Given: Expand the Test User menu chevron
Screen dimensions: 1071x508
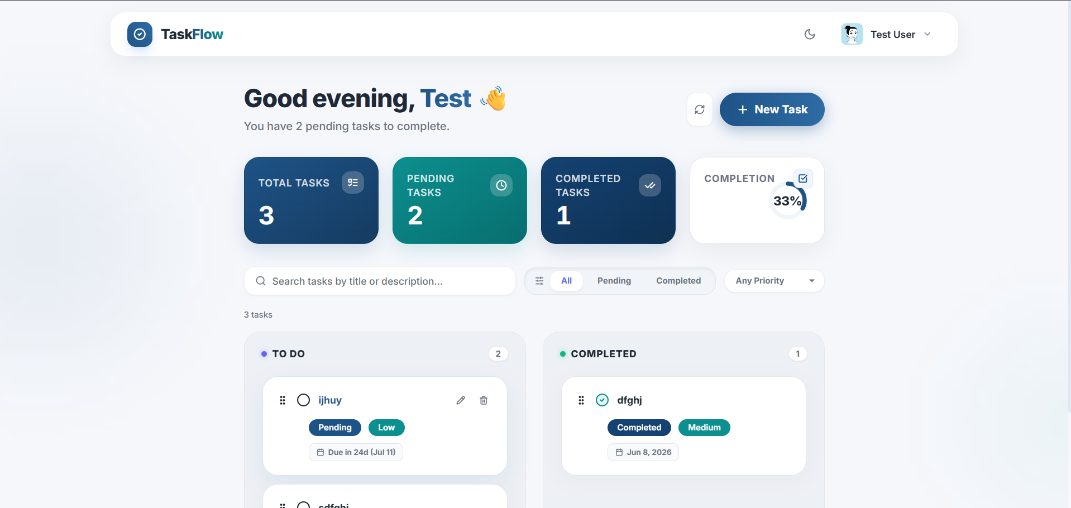Looking at the screenshot, I should (x=927, y=34).
